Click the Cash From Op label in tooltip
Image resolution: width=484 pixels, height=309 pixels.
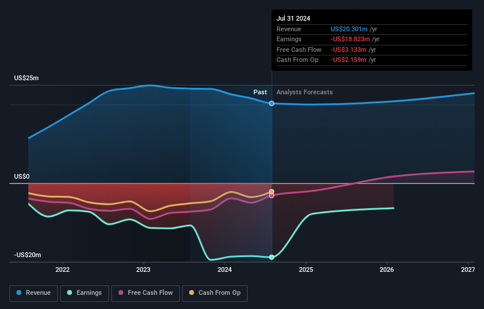(x=297, y=60)
